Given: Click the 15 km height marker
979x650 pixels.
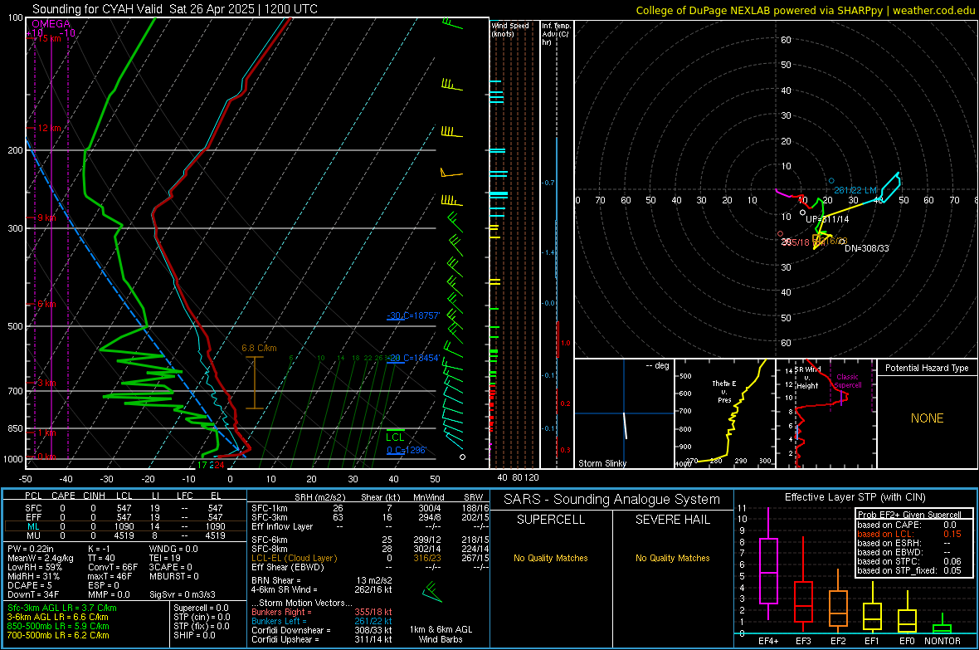Looking at the screenshot, I should pyautogui.click(x=49, y=38).
